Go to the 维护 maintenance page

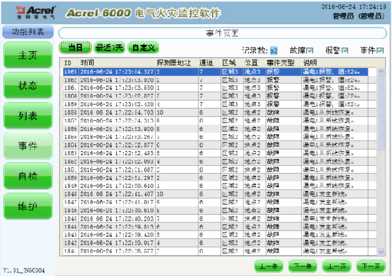point(28,206)
